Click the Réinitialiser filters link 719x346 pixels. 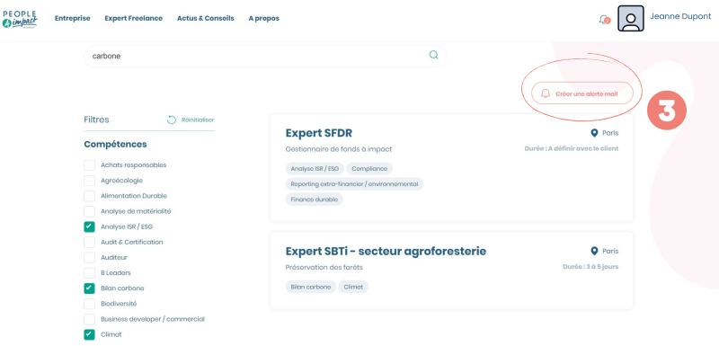198,120
